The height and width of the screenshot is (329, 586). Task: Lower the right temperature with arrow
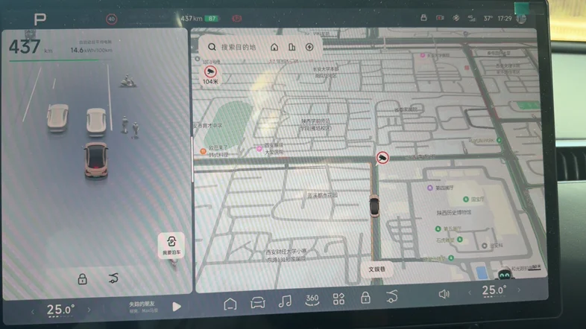point(470,293)
